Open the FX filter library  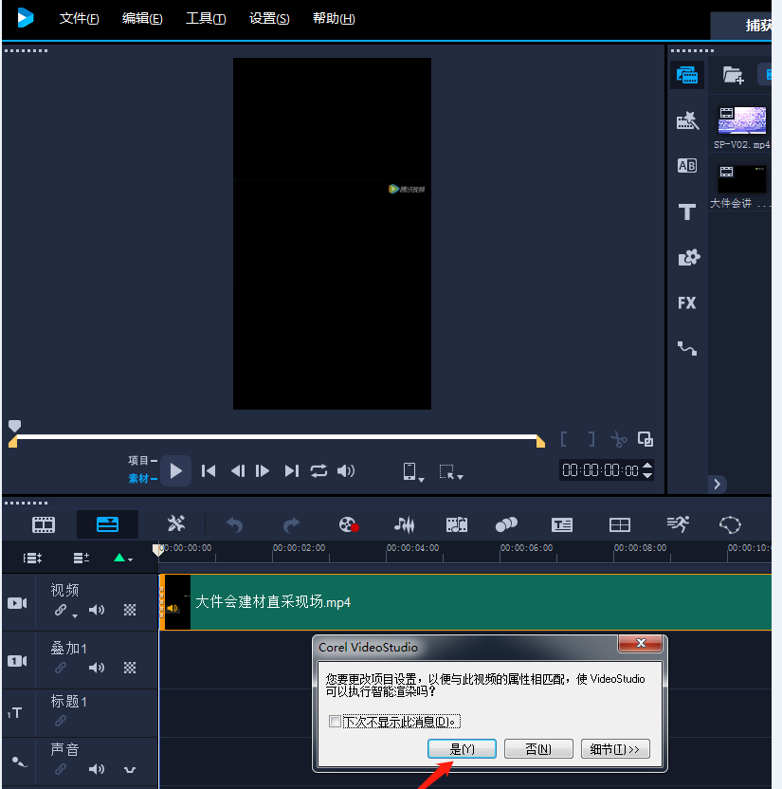pyautogui.click(x=687, y=303)
